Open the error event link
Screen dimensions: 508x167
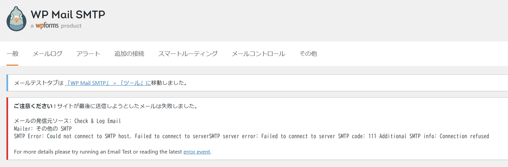pos(197,152)
